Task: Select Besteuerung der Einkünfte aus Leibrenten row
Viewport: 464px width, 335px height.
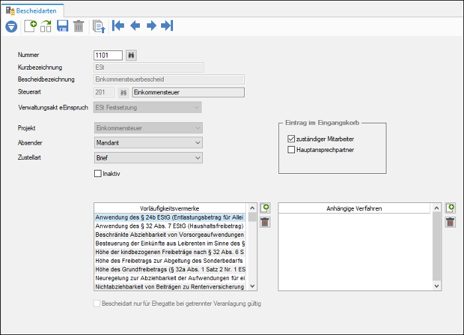Action: click(170, 243)
